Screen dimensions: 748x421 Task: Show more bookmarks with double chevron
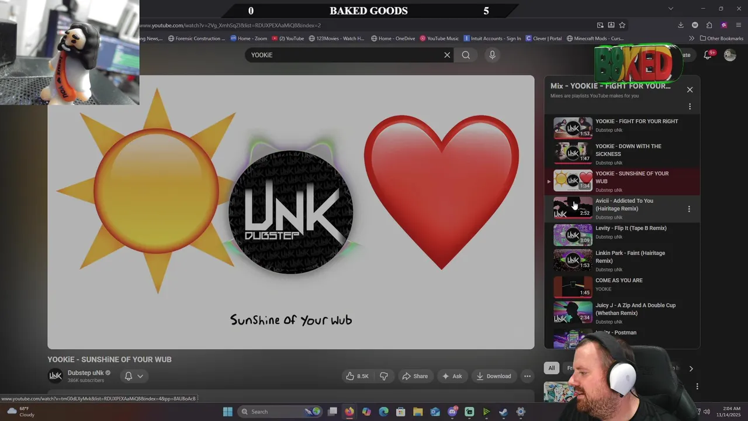click(691, 39)
